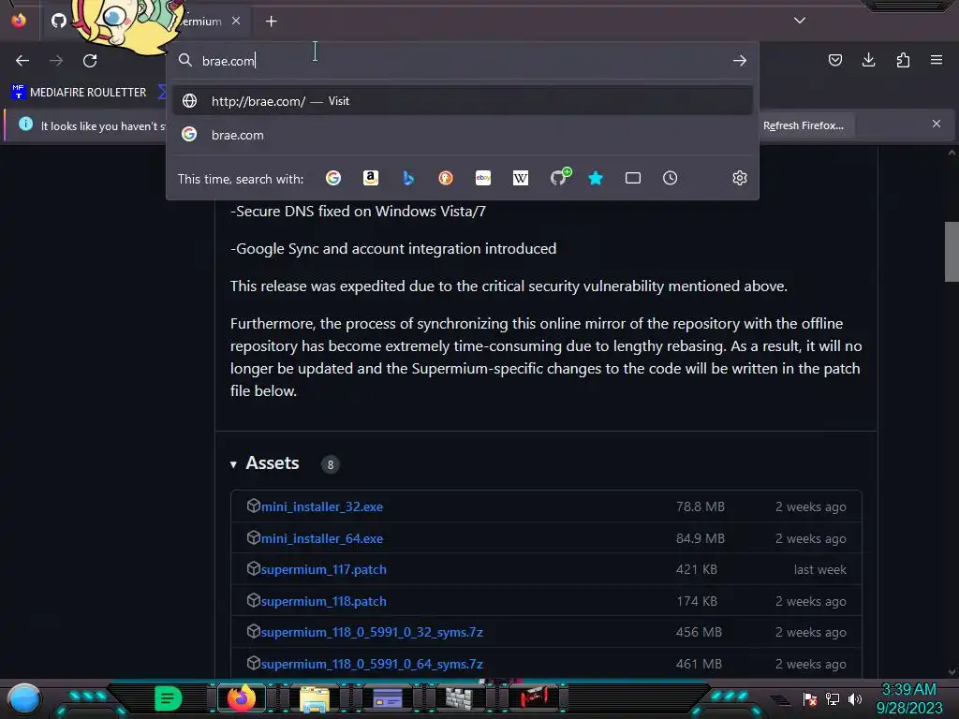Open Action Center flag tray icon
Screen dimensions: 959x719
click(810, 699)
